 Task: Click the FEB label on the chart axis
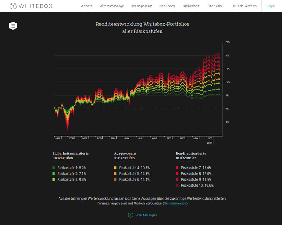71,138
